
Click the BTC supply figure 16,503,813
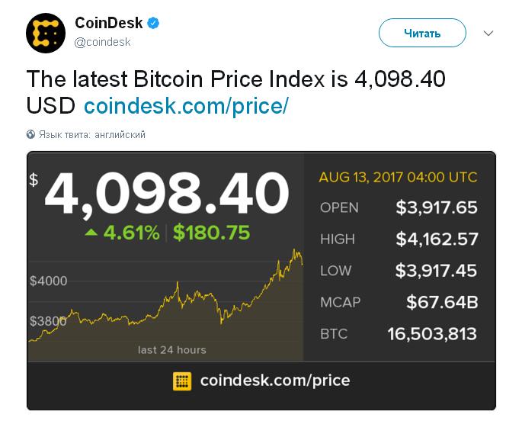pyautogui.click(x=432, y=333)
